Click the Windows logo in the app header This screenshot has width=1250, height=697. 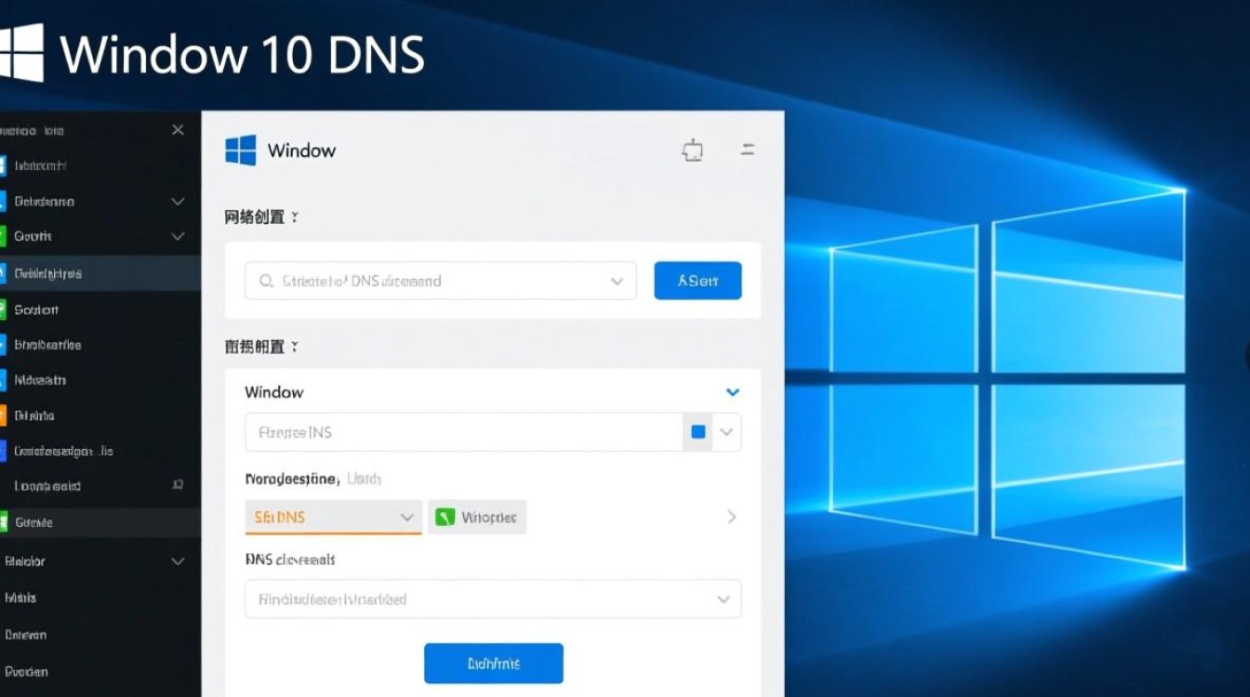click(x=238, y=149)
